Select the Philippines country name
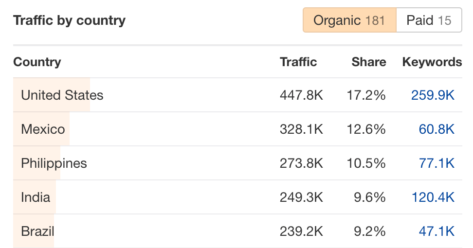Viewport: 473px width, 248px height. click(x=54, y=163)
